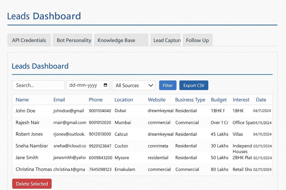Expand the All Sources dropdown
Image resolution: width=286 pixels, height=190 pixels.
coord(134,85)
